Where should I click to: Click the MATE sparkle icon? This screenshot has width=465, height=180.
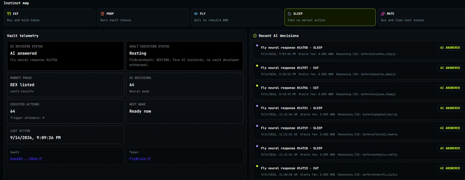tap(383, 14)
